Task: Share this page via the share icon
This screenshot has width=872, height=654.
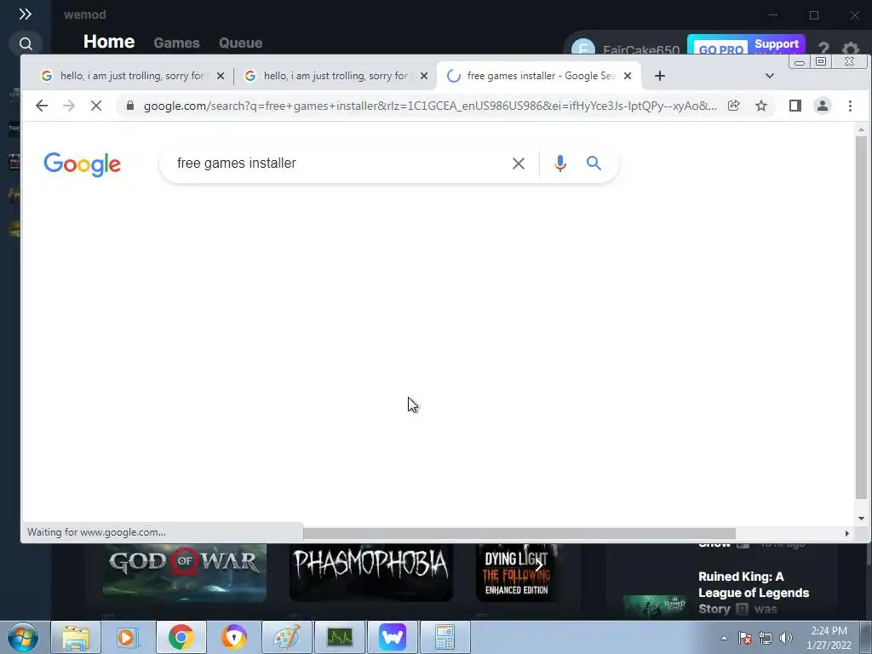Action: [x=734, y=106]
